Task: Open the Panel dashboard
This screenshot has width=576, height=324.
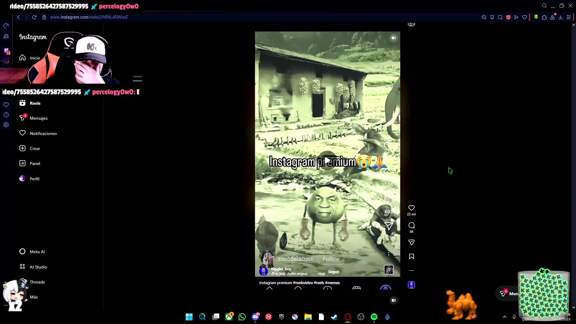Action: (30, 163)
